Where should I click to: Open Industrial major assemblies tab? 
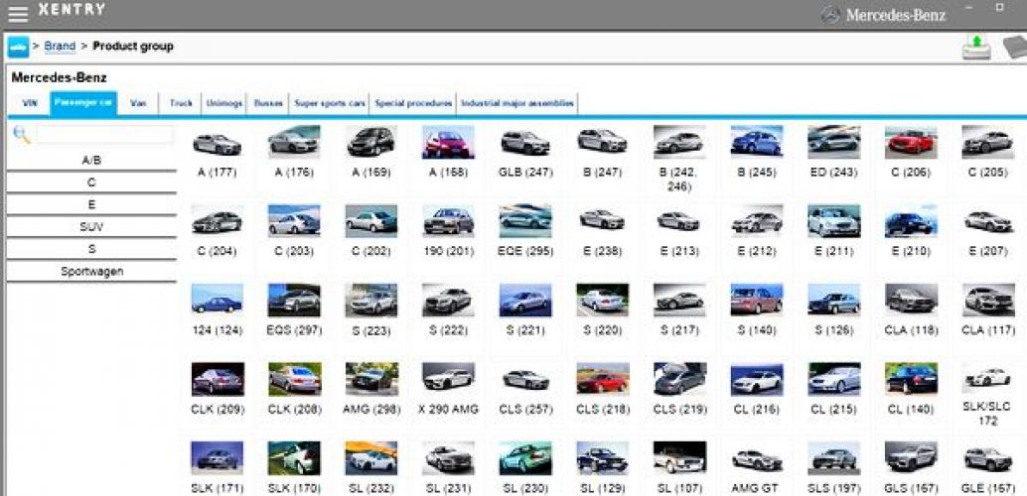pyautogui.click(x=517, y=103)
